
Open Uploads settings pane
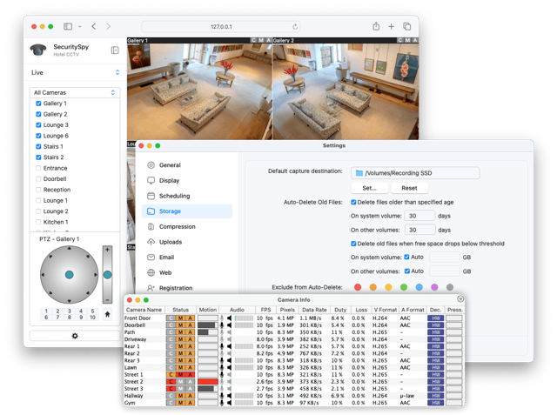[x=187, y=242]
